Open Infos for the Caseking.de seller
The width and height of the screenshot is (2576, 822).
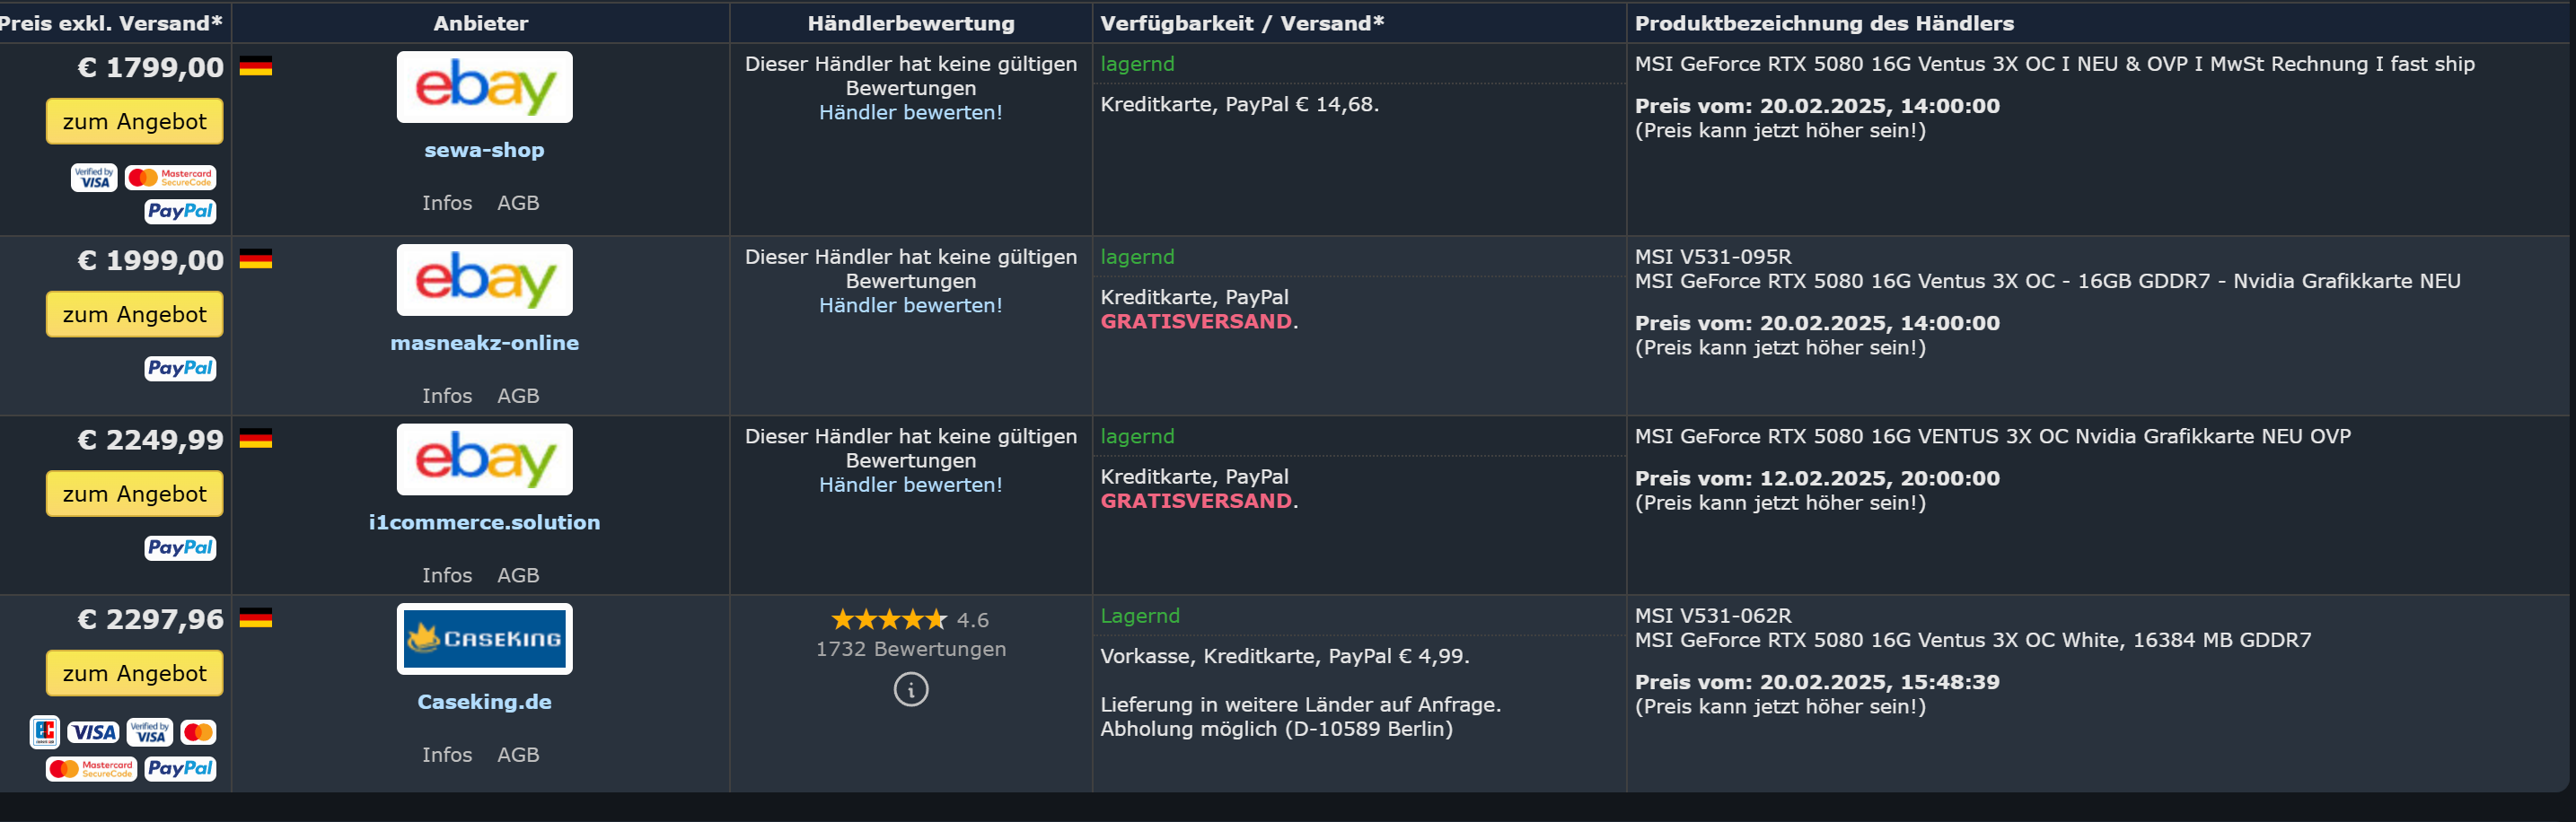click(446, 755)
